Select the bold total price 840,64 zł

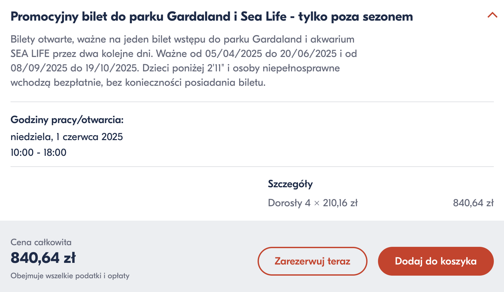(x=43, y=258)
